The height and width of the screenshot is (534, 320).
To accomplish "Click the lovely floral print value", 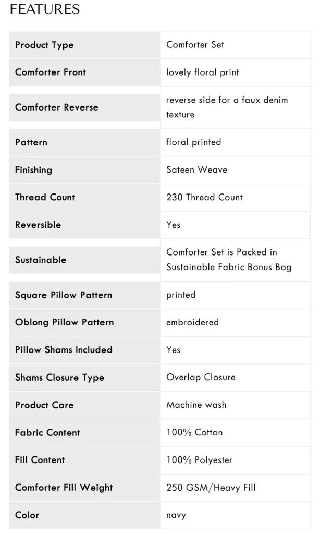I will tap(203, 72).
